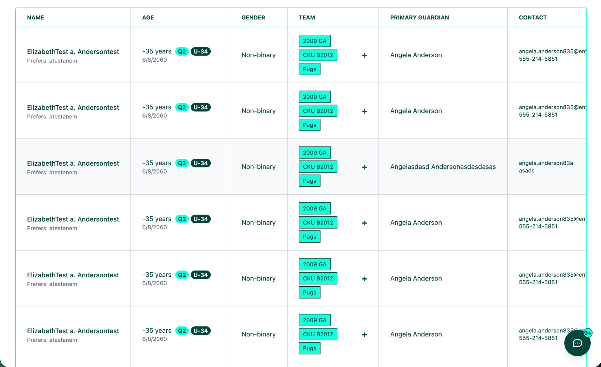Click the U-34 badge in the fourth row
Screen dimensions: 601x367
(201, 219)
